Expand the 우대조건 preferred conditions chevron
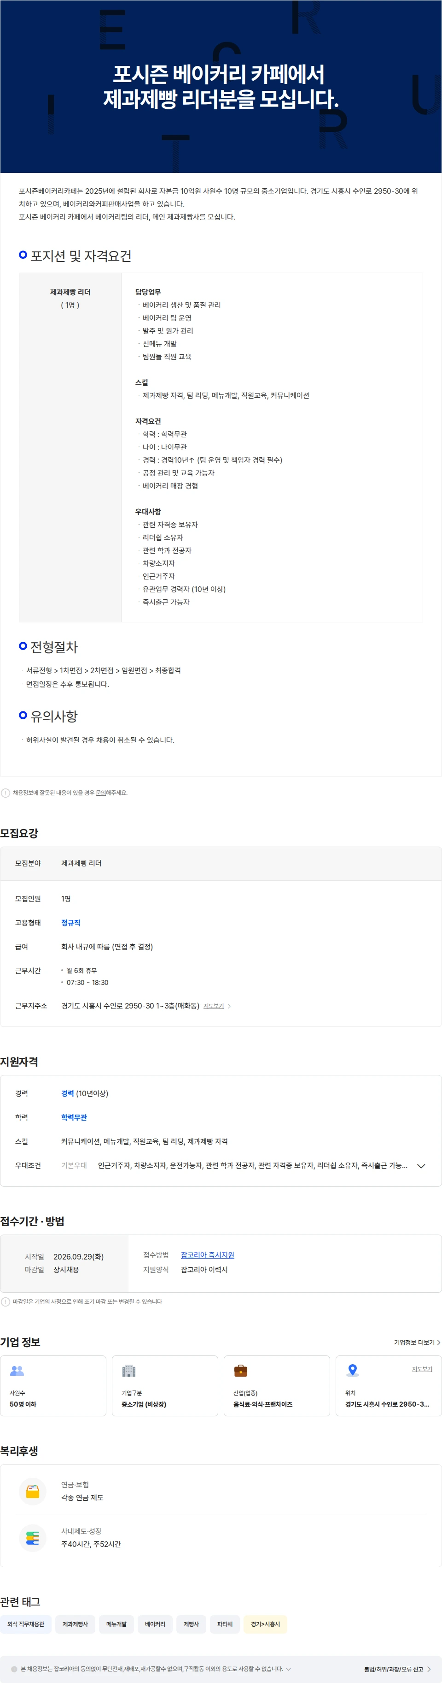The width and height of the screenshot is (442, 1683). [x=421, y=1165]
